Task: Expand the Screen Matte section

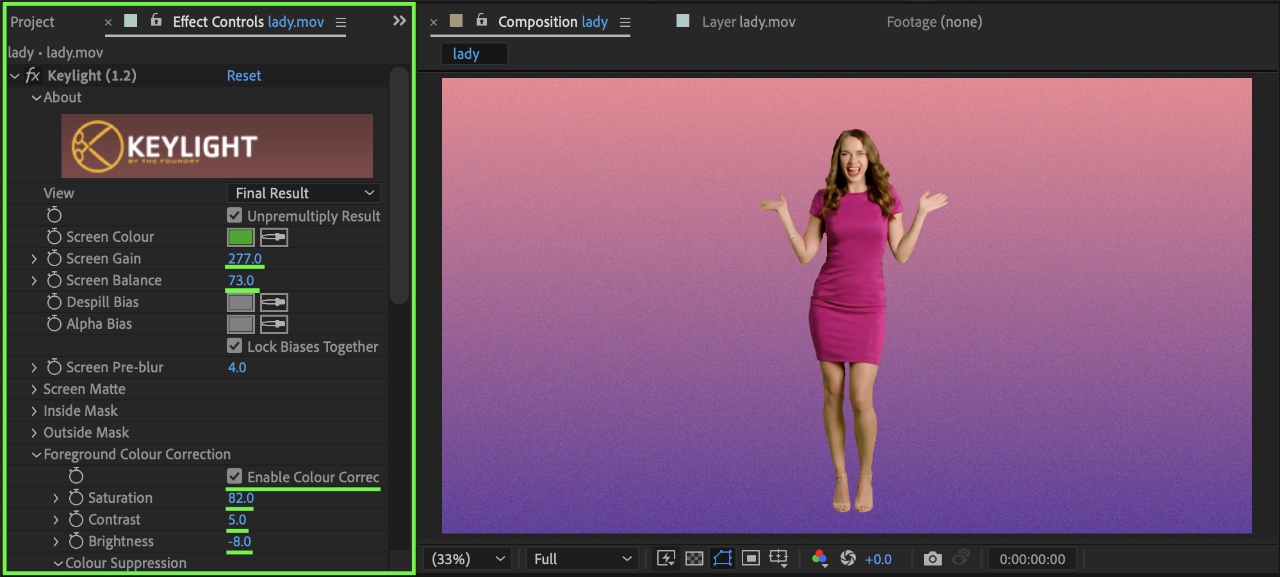Action: click(35, 389)
